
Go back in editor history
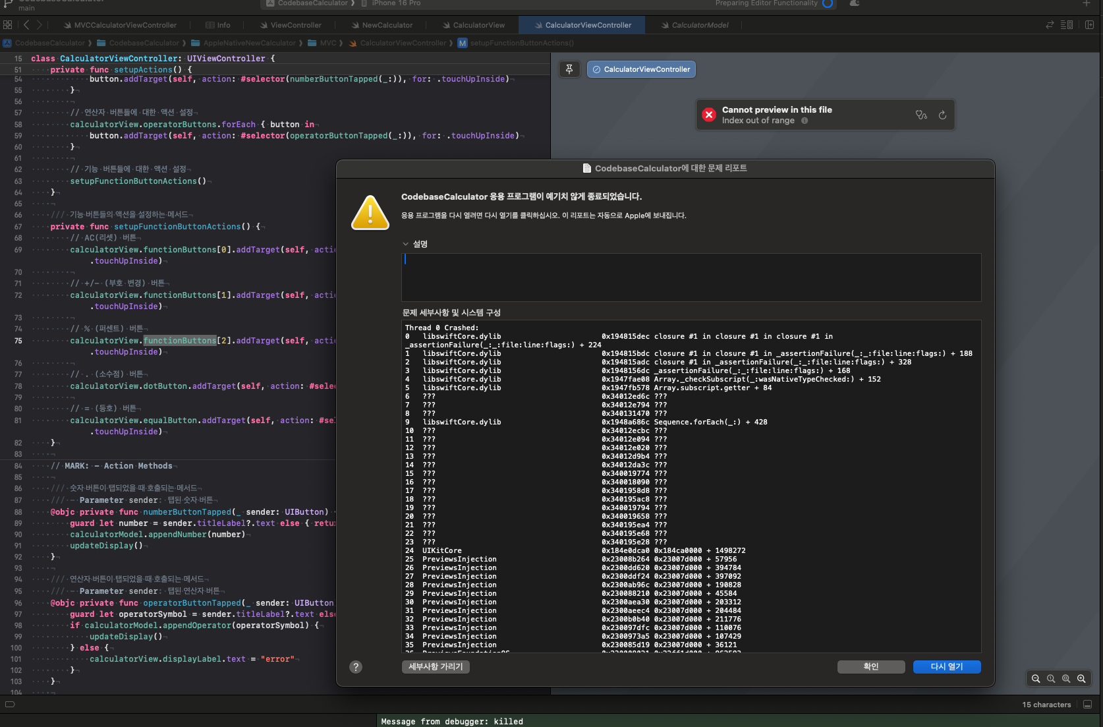(x=26, y=25)
